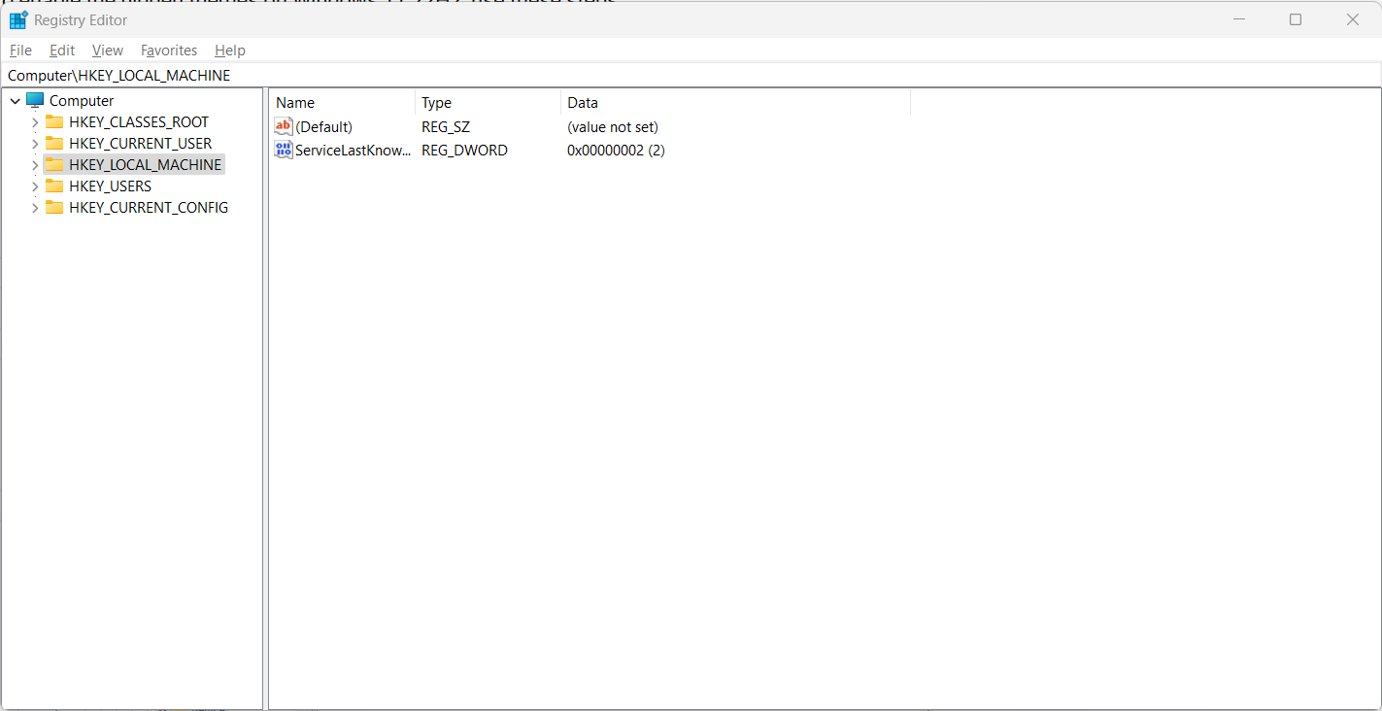Select the (Default) value name
This screenshot has height=711, width=1382.
pyautogui.click(x=324, y=127)
